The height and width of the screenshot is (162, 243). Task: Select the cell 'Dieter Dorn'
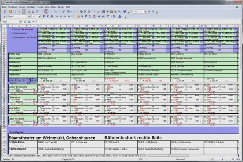pos(23,97)
